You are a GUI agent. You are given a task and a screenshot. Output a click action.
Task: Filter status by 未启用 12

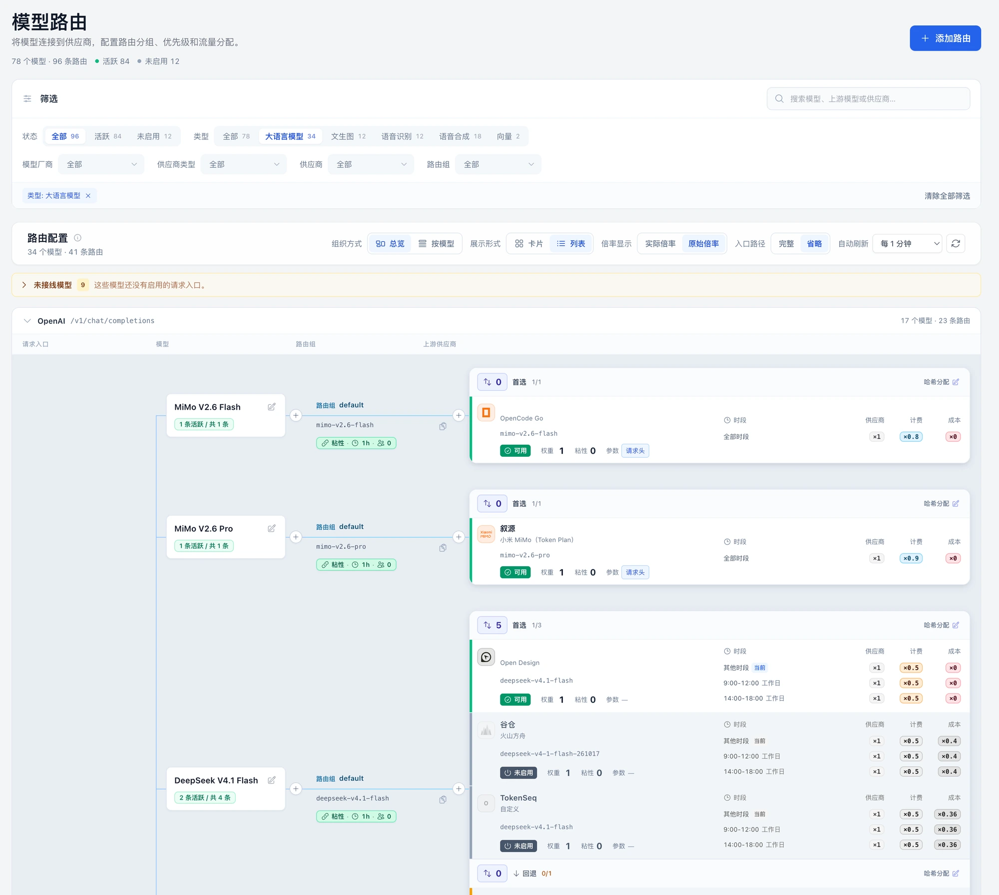(154, 136)
